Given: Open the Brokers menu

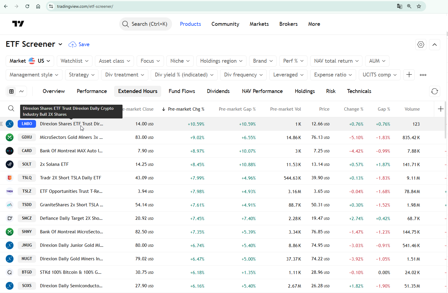Looking at the screenshot, I should tap(289, 24).
